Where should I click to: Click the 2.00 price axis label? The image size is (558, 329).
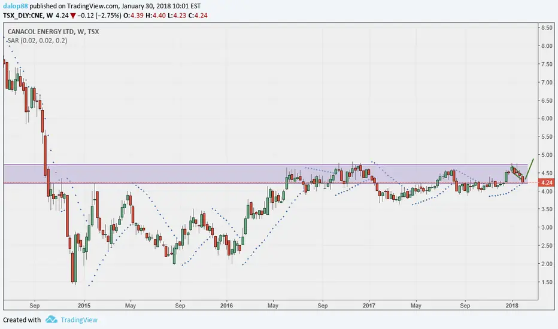point(547,264)
